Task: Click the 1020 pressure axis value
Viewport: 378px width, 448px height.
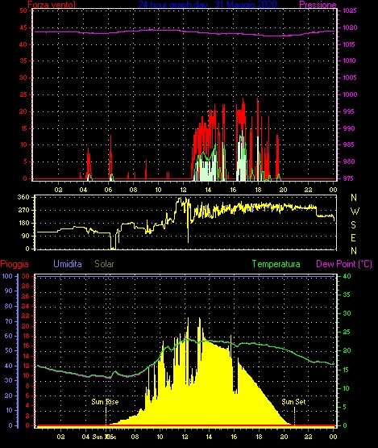Action: (x=350, y=27)
